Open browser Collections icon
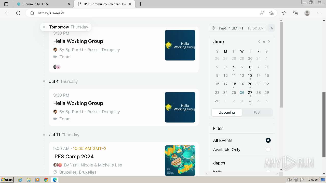Viewport: 326px width, 183px height. [295, 13]
